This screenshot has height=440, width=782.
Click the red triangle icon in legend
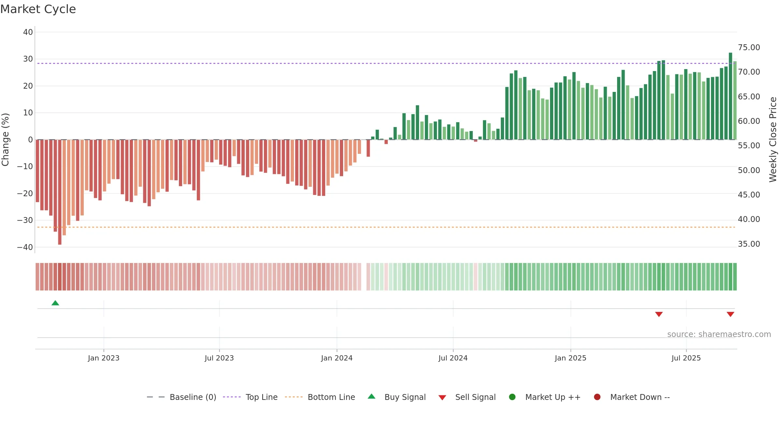(442, 398)
